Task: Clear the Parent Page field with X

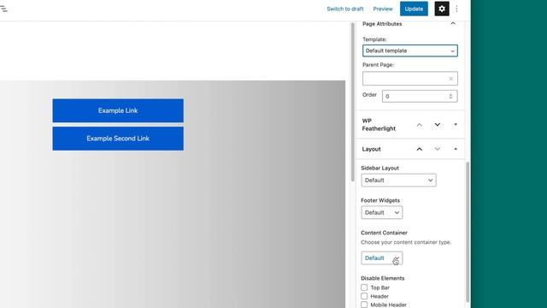Action: coord(450,79)
